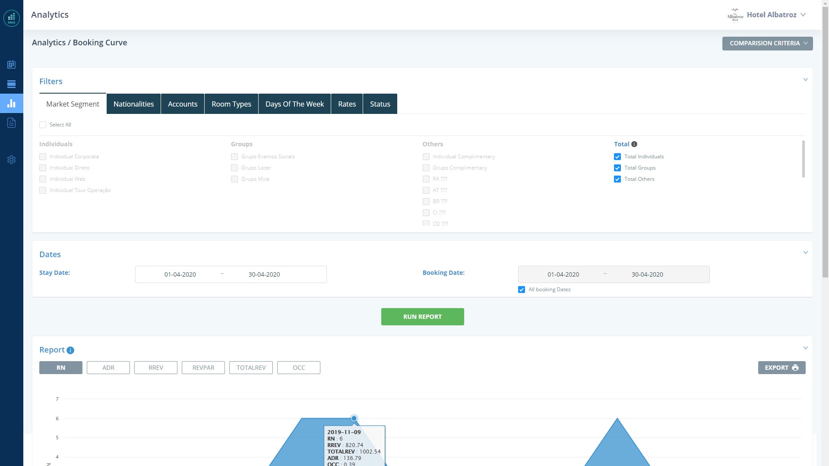Switch to the Nationalities tab
This screenshot has height=466, width=829.
(133, 104)
